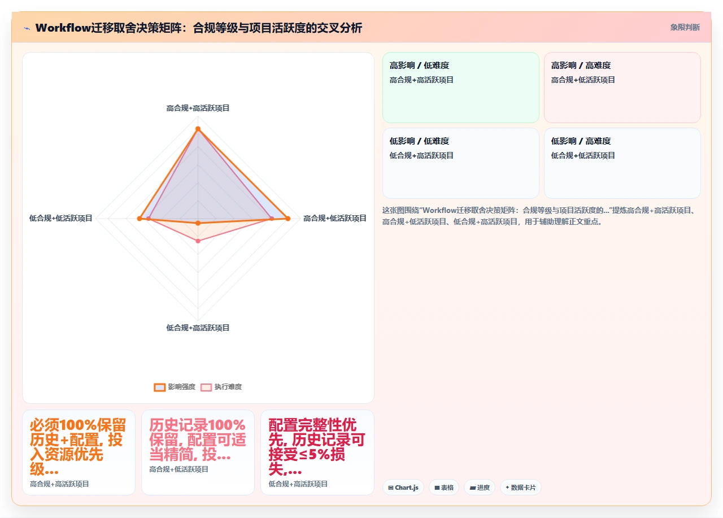The width and height of the screenshot is (723, 518).
Task: Toggle the 影响强度 legend item
Action: (175, 387)
